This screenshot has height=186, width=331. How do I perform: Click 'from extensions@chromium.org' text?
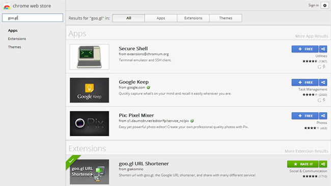click(144, 54)
